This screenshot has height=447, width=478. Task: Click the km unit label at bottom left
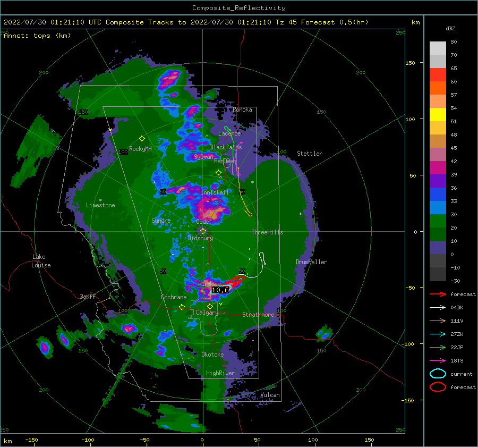coord(7,441)
